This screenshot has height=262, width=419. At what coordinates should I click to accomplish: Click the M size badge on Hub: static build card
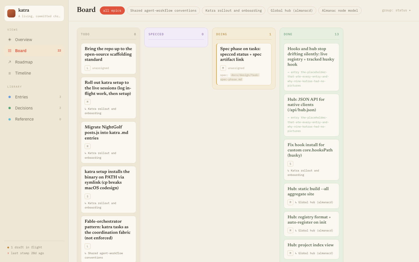(x=290, y=202)
